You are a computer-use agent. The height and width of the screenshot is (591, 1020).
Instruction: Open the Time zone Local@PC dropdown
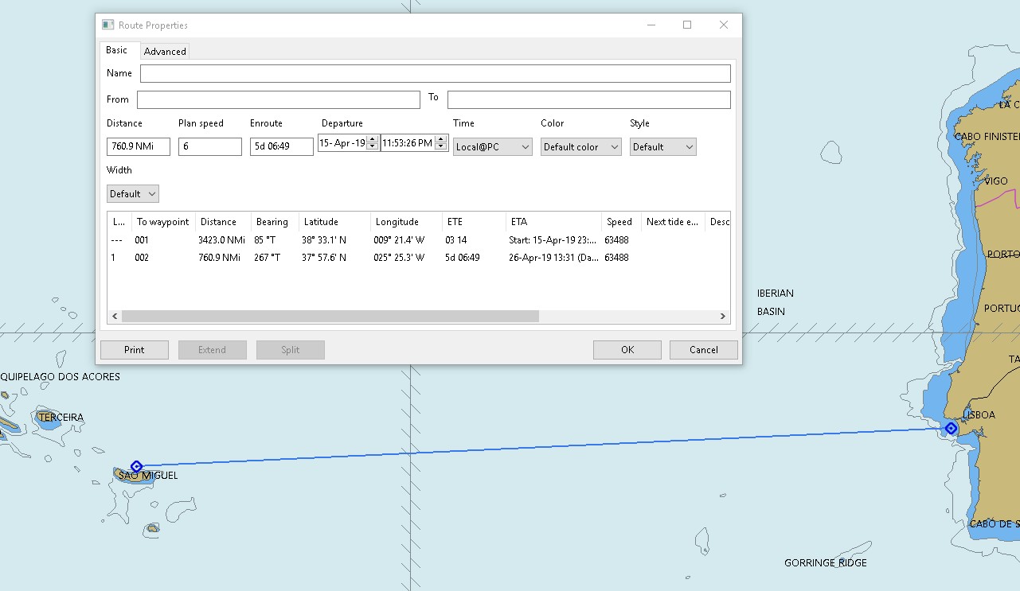(492, 147)
